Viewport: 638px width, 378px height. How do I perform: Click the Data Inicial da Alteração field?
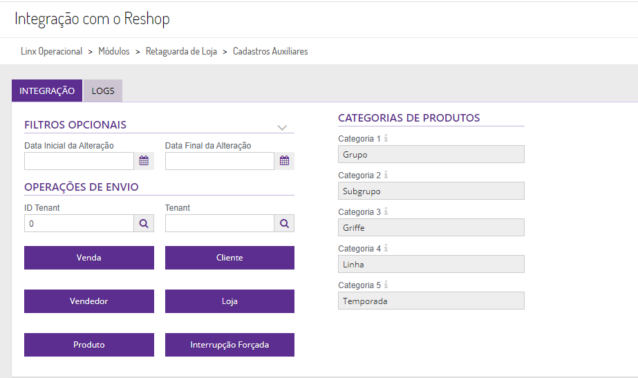click(x=79, y=161)
